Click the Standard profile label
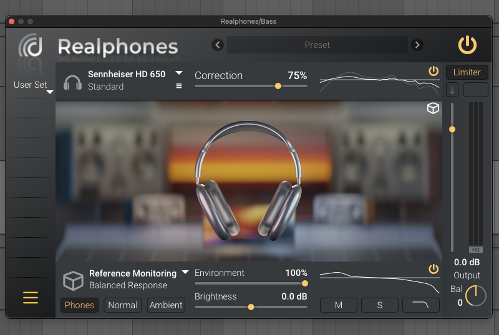 [x=105, y=87]
